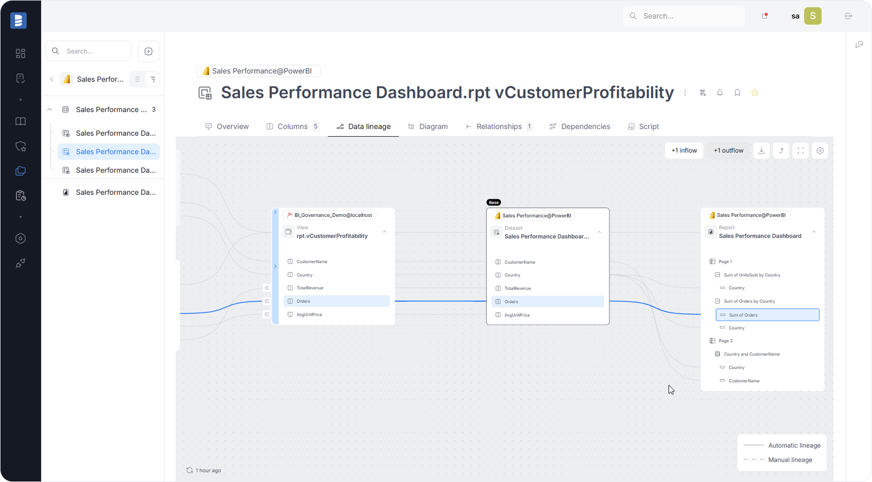Collapse the Sales Performance Dashboard report node
The height and width of the screenshot is (482, 872).
[x=814, y=232]
